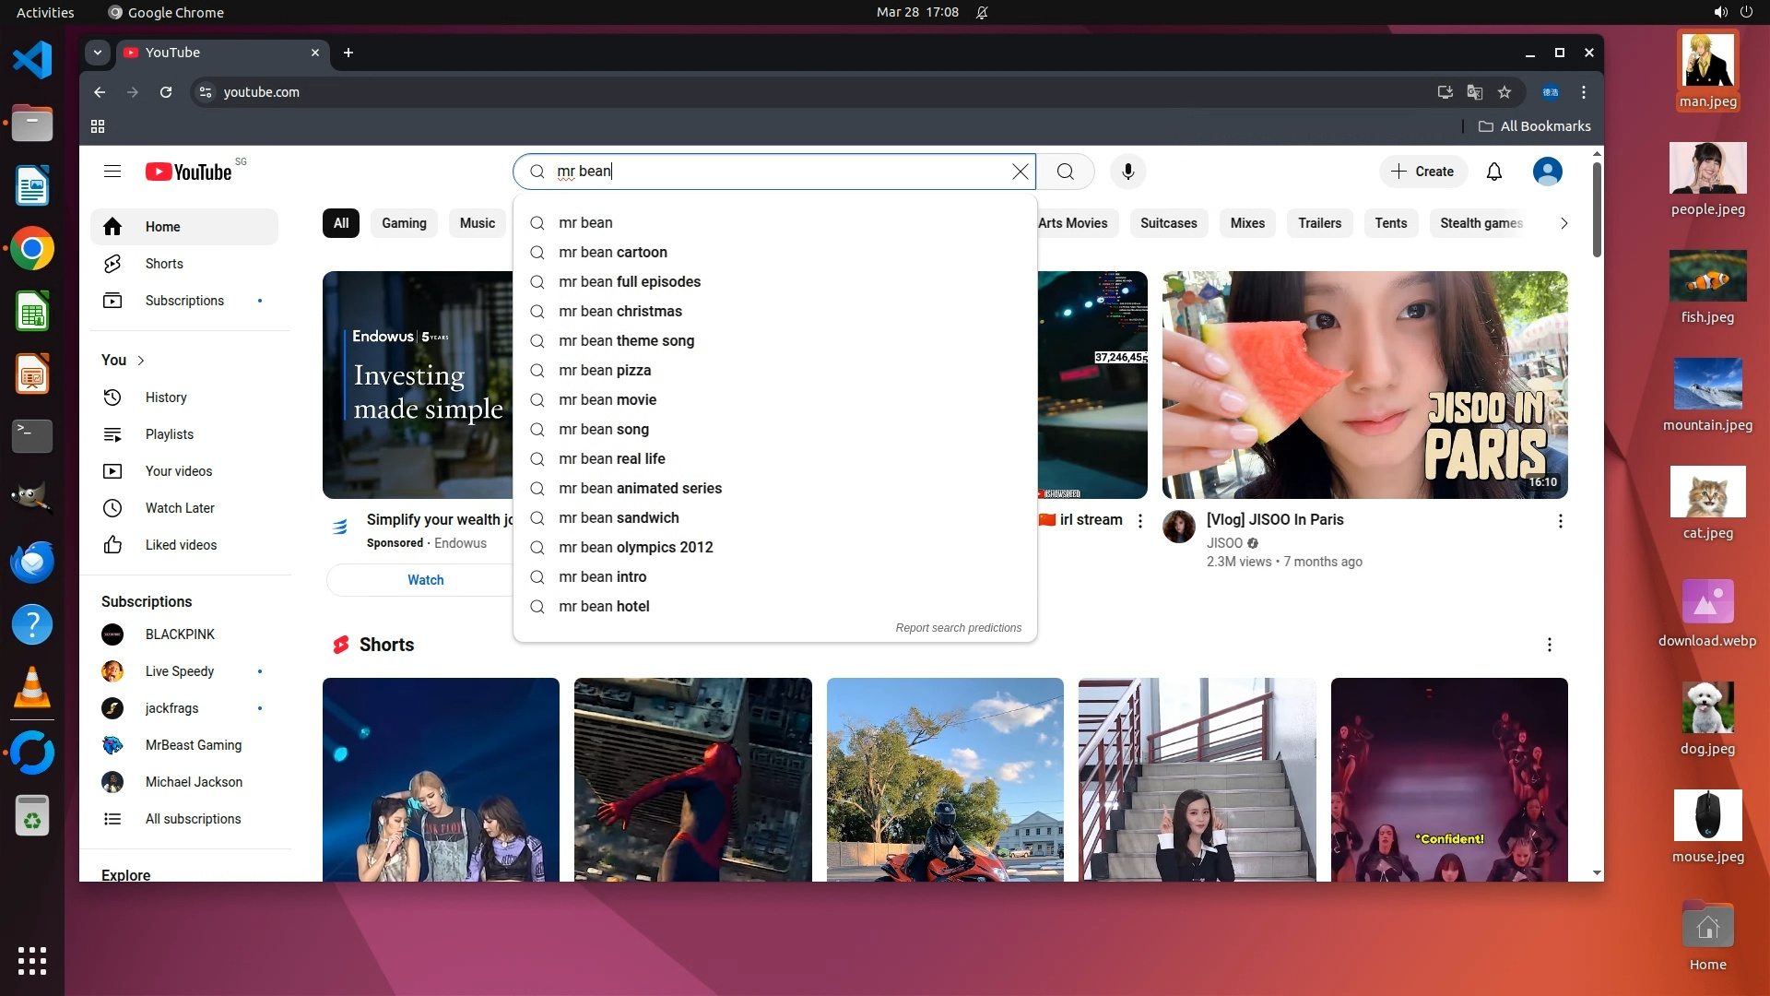Open Chrome tab search dropdown
This screenshot has height=996, width=1770.
[x=98, y=53]
